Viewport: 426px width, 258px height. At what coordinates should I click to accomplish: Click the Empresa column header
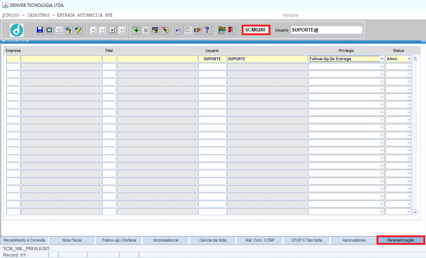(x=13, y=51)
